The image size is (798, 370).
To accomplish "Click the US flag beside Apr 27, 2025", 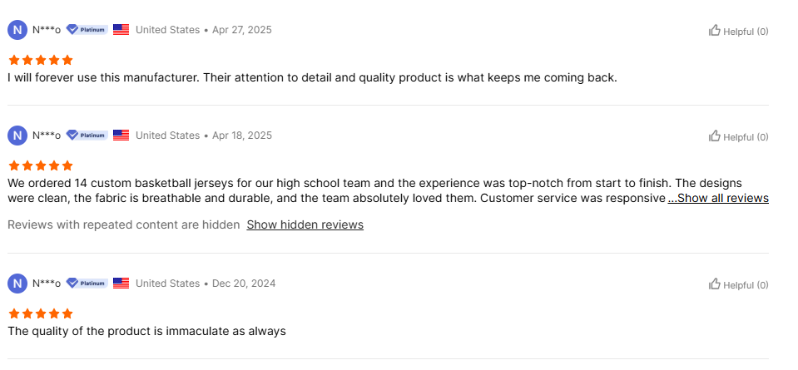I will pyautogui.click(x=121, y=29).
